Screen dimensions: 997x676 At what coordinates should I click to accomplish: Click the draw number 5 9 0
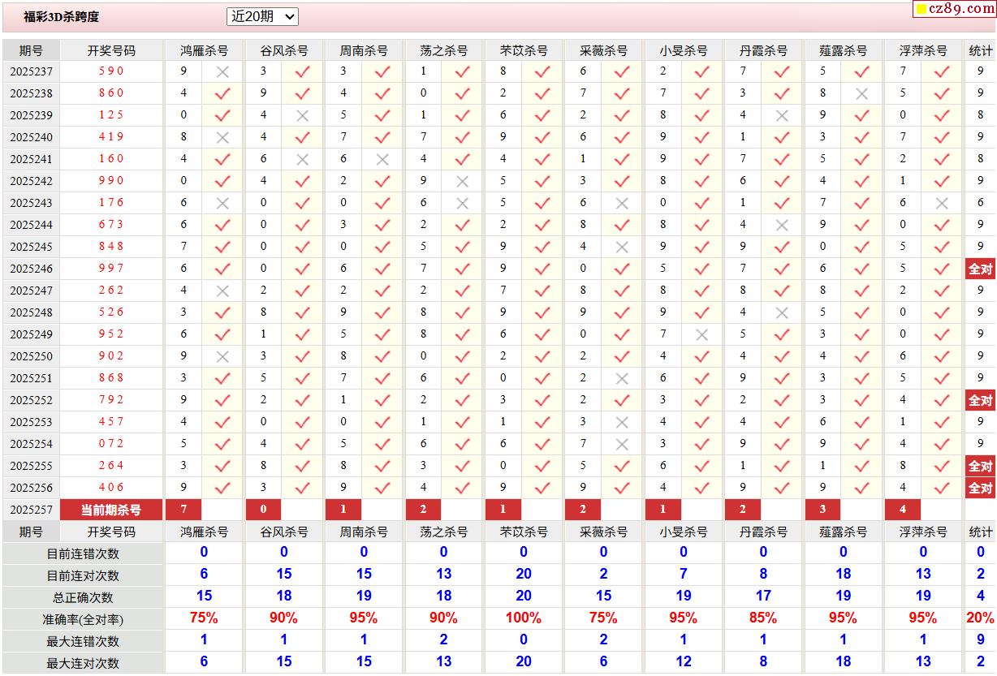pos(111,71)
